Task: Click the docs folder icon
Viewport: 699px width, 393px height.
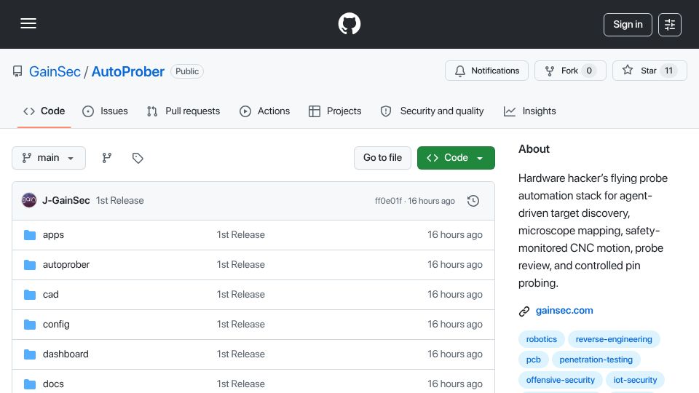Action: (30, 384)
